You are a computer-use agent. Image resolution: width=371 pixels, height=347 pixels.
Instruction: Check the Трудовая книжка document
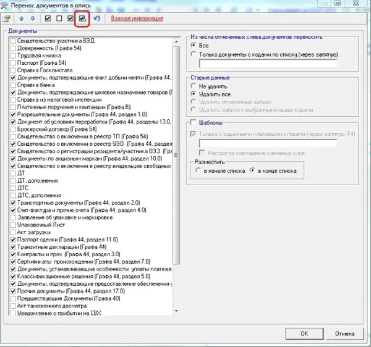click(13, 56)
